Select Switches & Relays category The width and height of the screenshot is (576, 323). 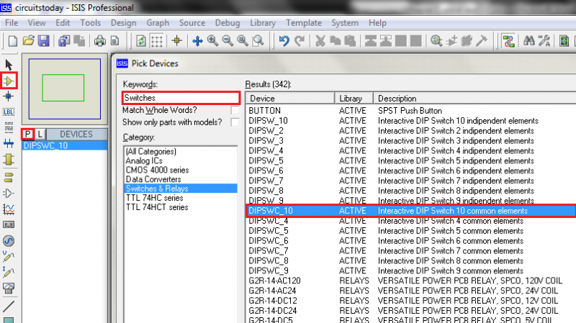tap(156, 188)
